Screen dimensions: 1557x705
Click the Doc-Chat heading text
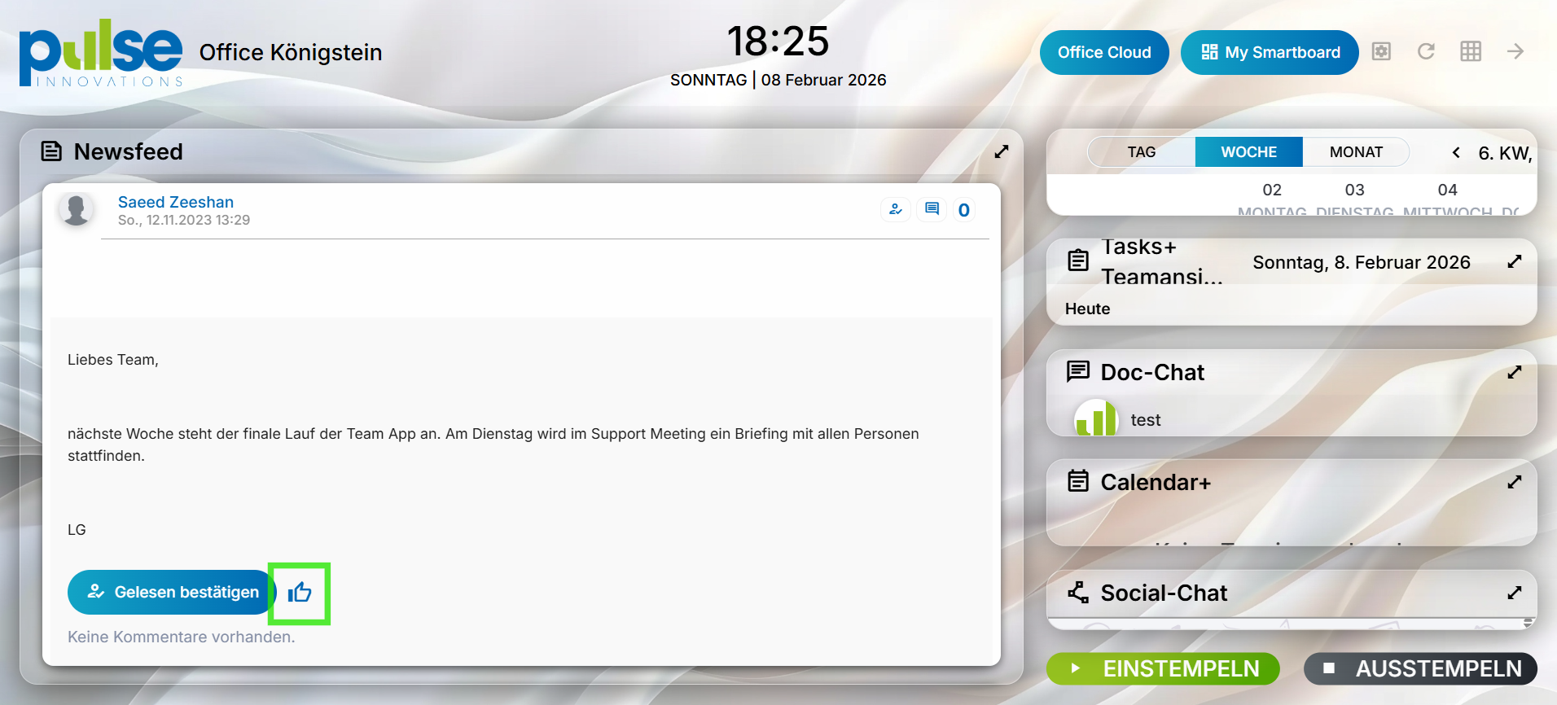(1152, 372)
